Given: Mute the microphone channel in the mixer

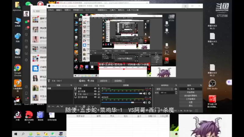Looking at the screenshot, I should click(x=145, y=93).
